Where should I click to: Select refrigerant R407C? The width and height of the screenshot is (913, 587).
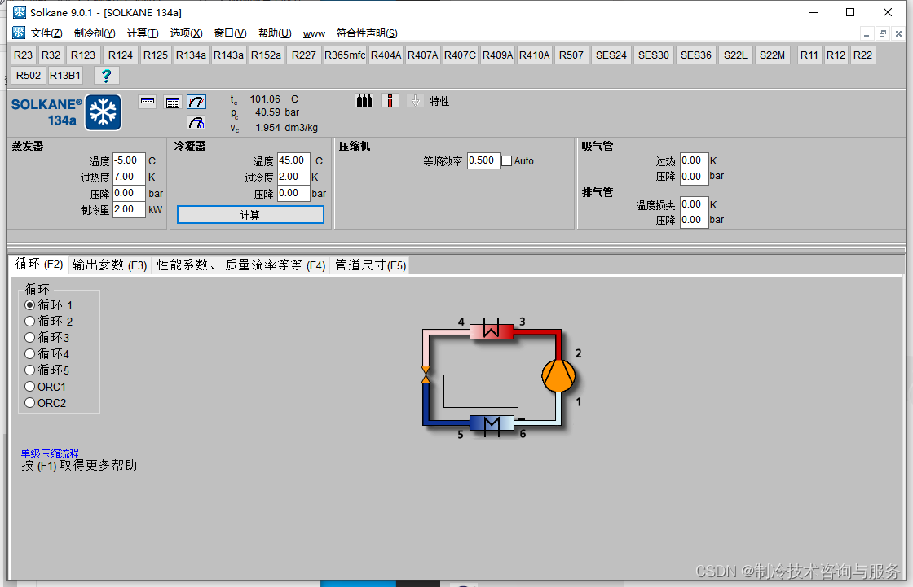point(460,55)
